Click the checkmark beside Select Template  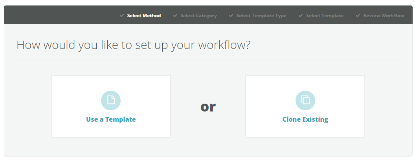tap(301, 16)
